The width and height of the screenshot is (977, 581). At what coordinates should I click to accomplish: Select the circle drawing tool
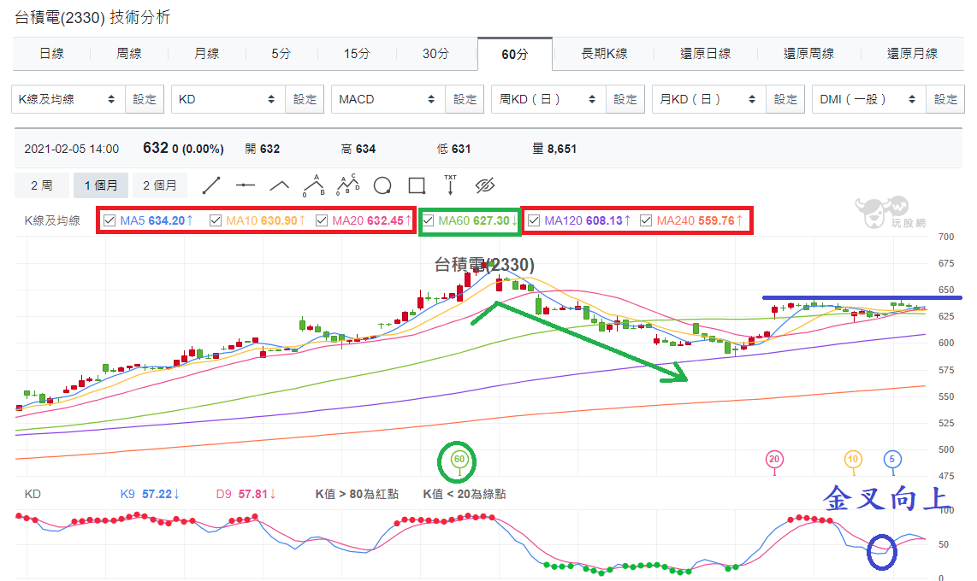(x=382, y=185)
